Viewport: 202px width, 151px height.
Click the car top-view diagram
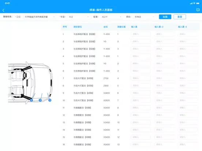click(30, 82)
